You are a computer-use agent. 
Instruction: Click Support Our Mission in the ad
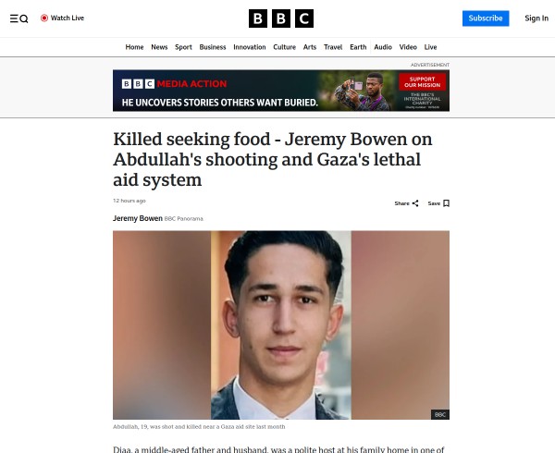click(x=423, y=82)
